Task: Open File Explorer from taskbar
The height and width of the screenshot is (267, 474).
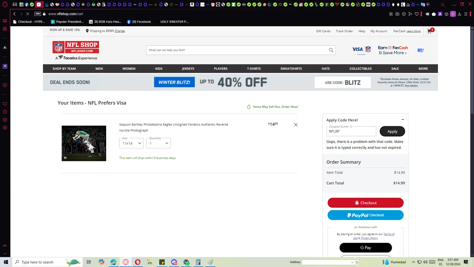Action: [x=150, y=262]
